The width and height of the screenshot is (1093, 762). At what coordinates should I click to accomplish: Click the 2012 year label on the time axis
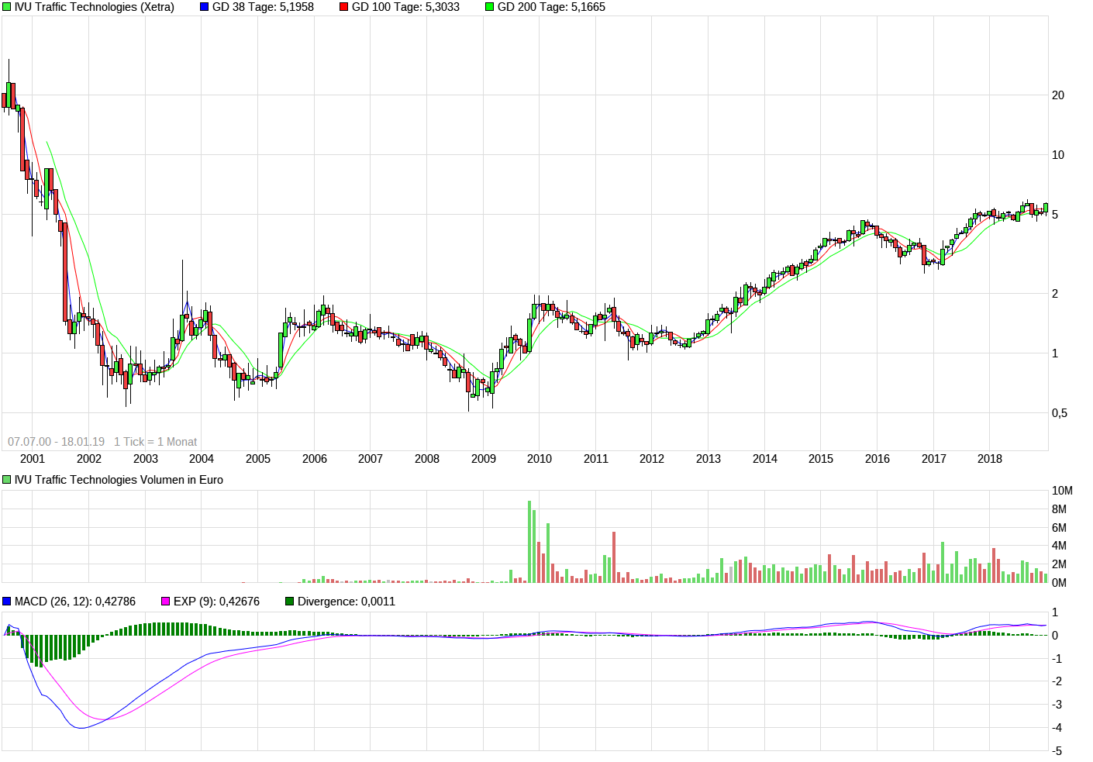tap(652, 459)
